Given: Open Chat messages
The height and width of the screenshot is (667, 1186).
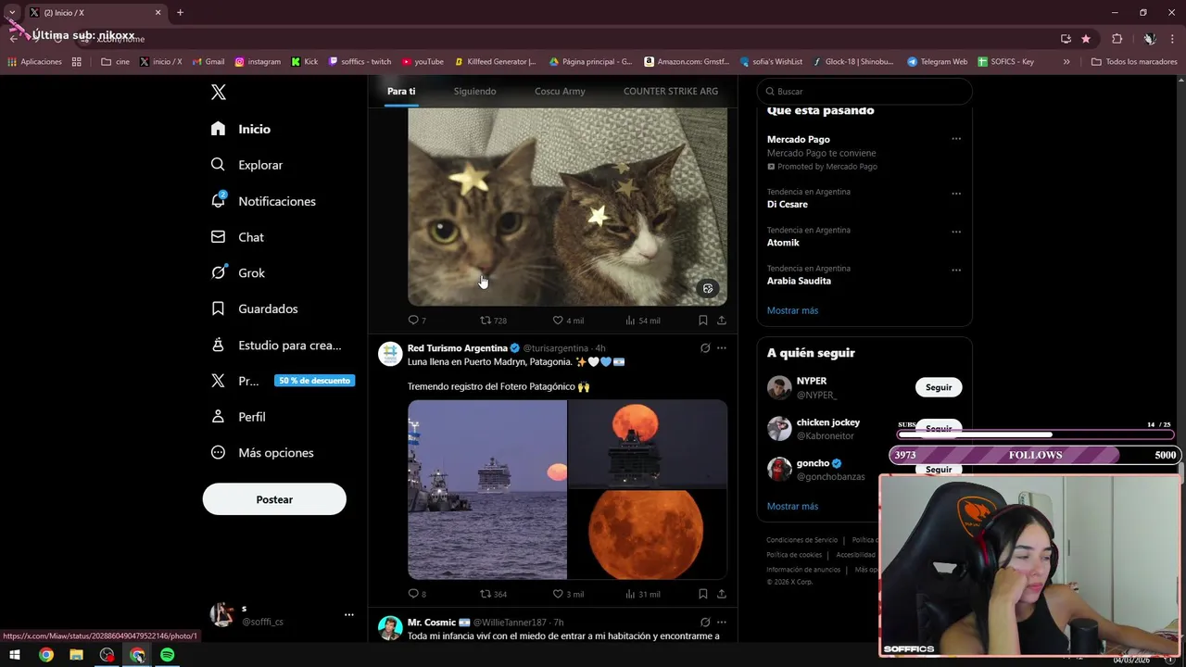Looking at the screenshot, I should 237,237.
